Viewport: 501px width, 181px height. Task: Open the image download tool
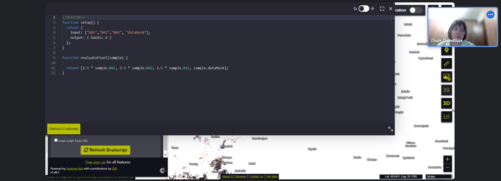pos(446,77)
